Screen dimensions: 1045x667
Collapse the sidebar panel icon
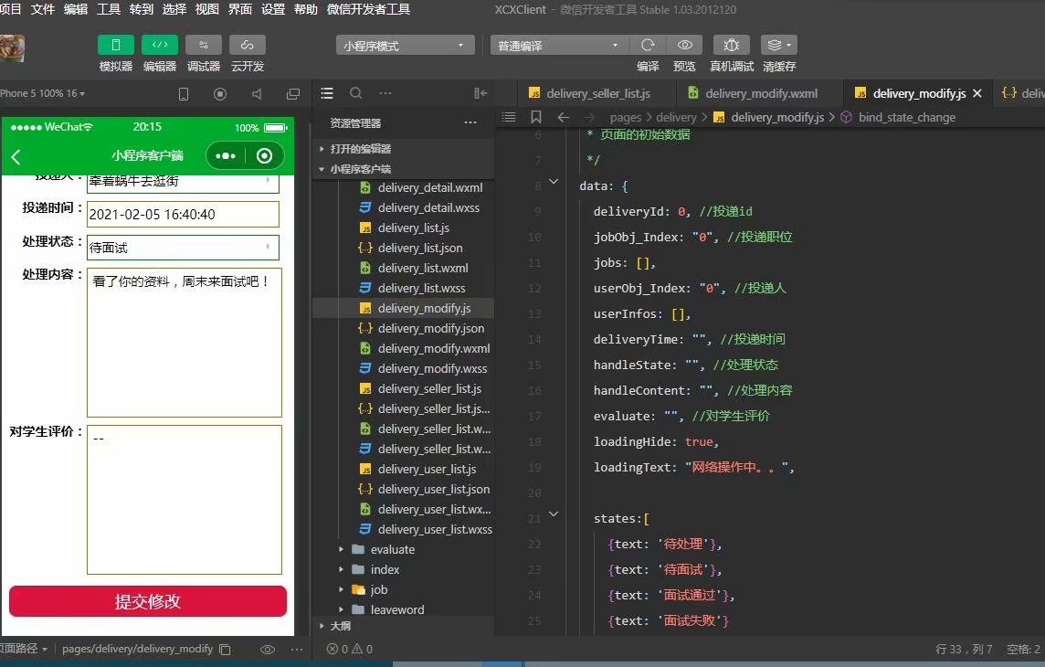pyautogui.click(x=480, y=93)
